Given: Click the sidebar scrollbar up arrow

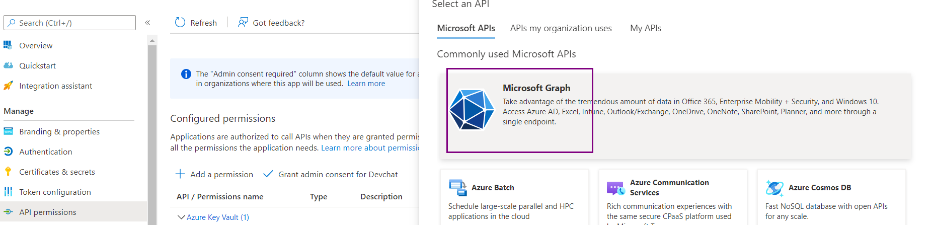Looking at the screenshot, I should coord(152,40).
